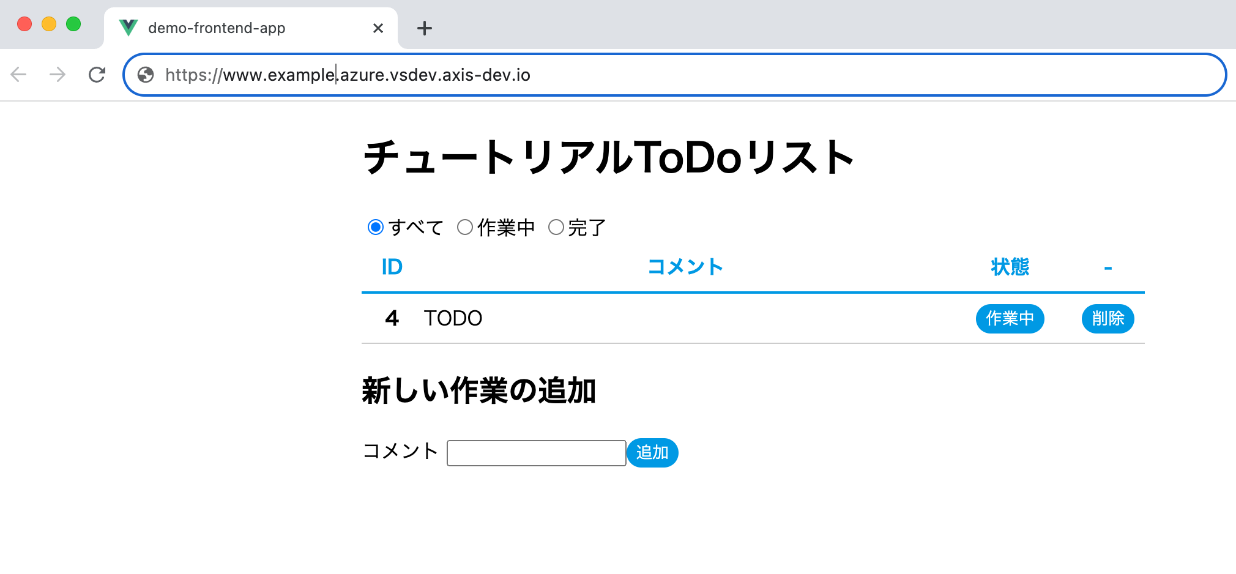This screenshot has height=574, width=1236.
Task: Toggle the 作業中 status button for task 4
Action: pyautogui.click(x=1010, y=319)
